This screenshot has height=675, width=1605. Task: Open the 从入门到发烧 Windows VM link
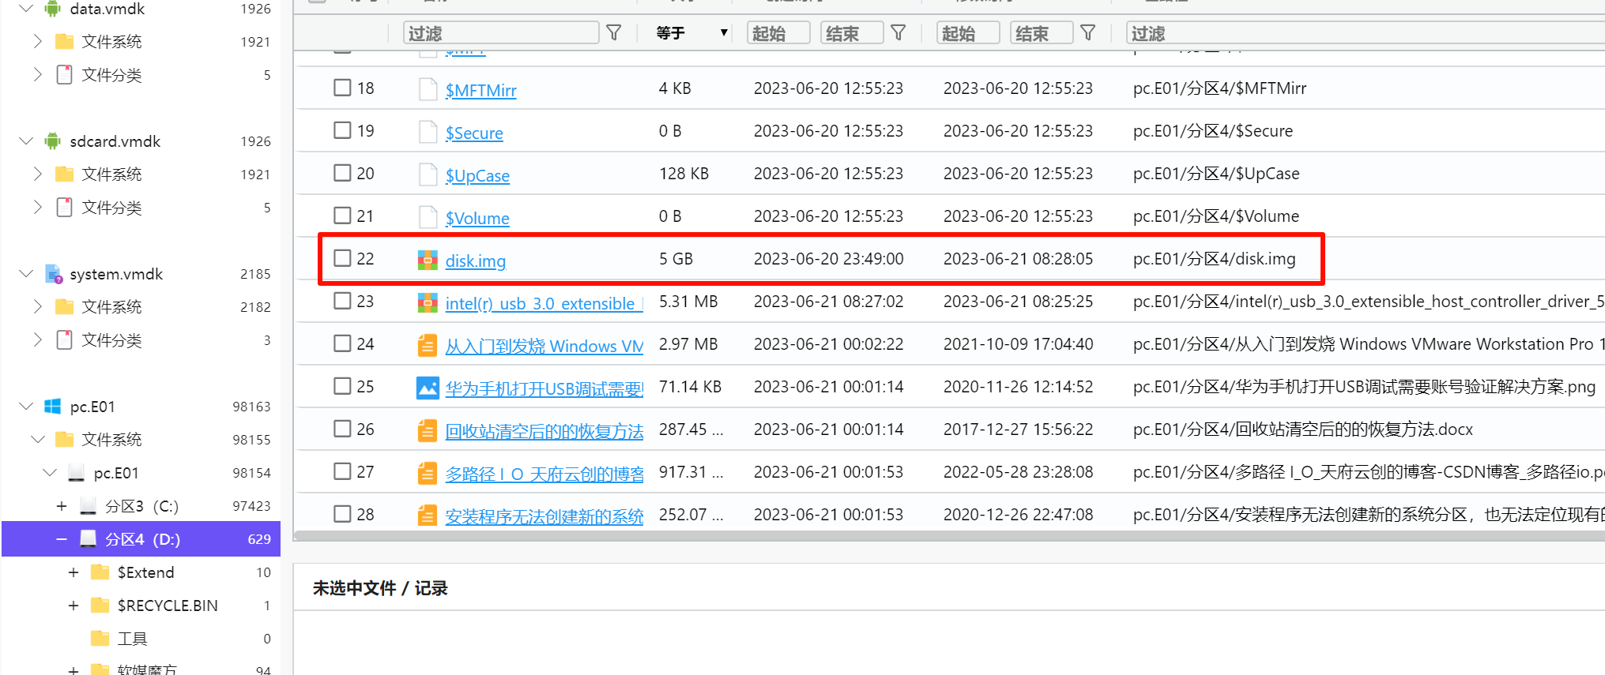[544, 346]
